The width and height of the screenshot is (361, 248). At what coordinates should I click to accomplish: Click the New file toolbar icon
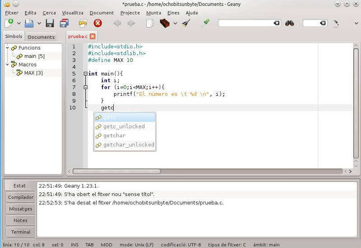[9, 23]
